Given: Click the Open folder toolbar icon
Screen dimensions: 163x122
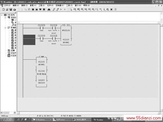Looking at the screenshot, I should (x=7, y=10).
